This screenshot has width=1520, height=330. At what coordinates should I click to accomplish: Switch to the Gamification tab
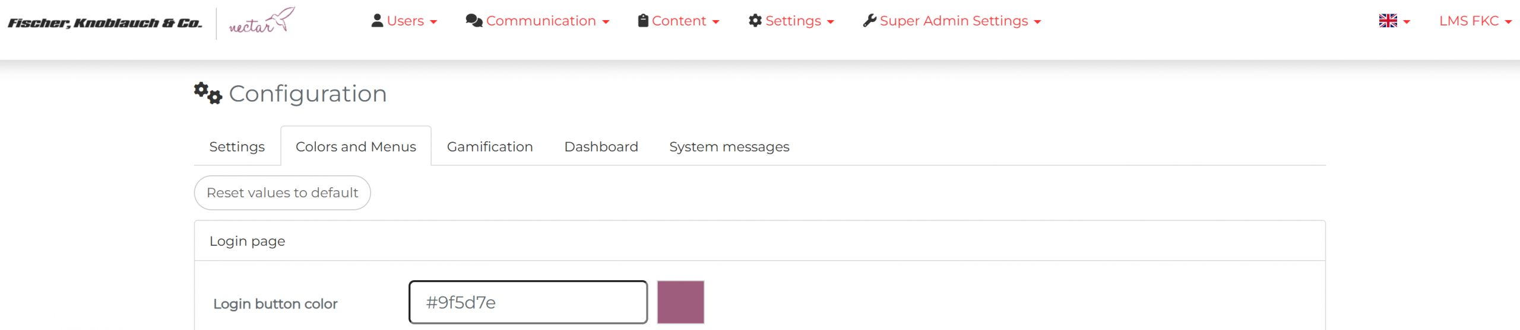489,146
